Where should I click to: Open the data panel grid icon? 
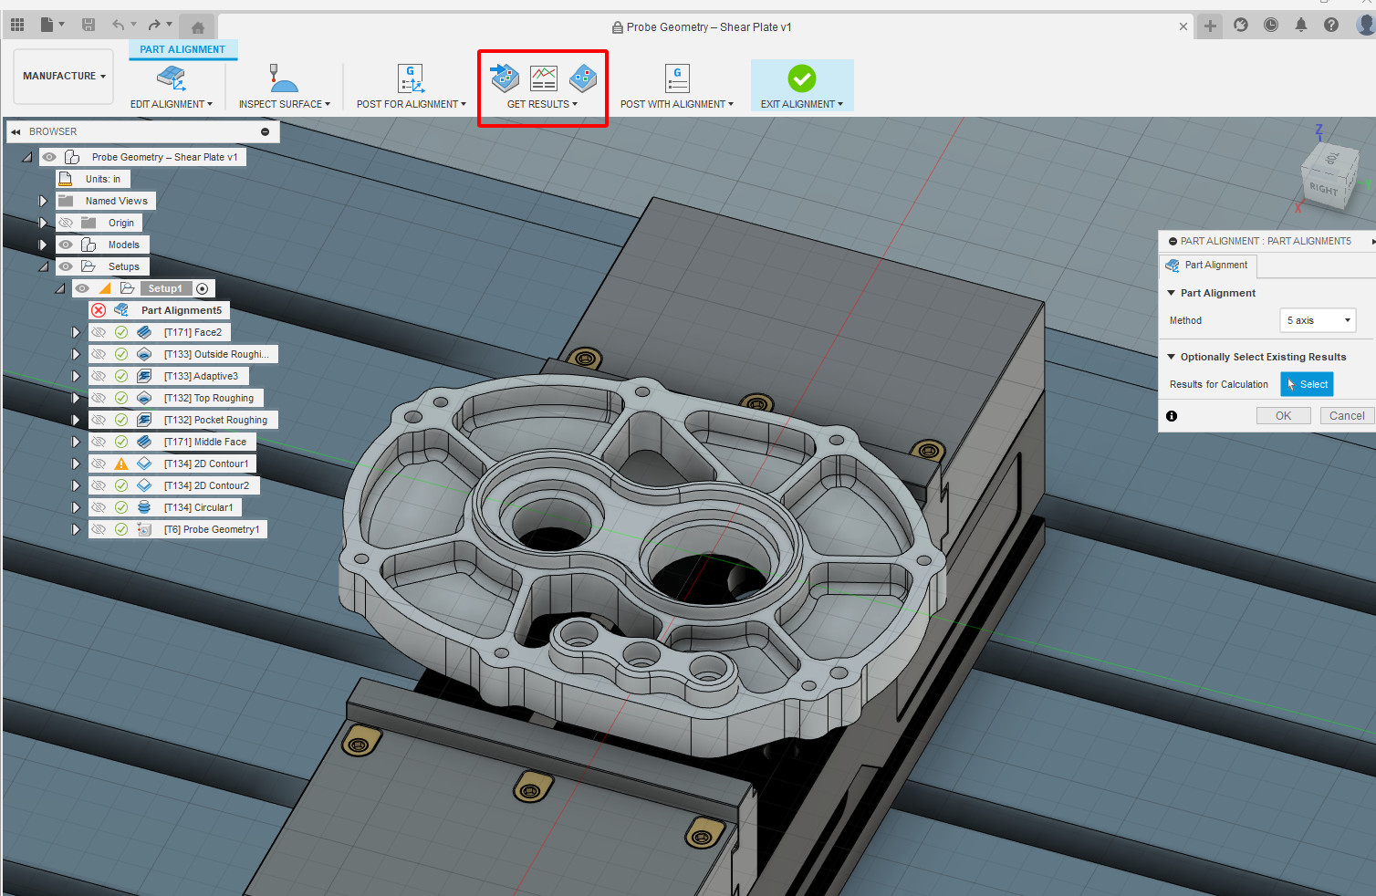(x=17, y=25)
